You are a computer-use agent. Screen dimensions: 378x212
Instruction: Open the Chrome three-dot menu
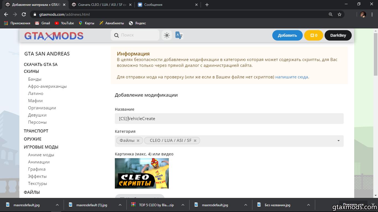(372, 14)
